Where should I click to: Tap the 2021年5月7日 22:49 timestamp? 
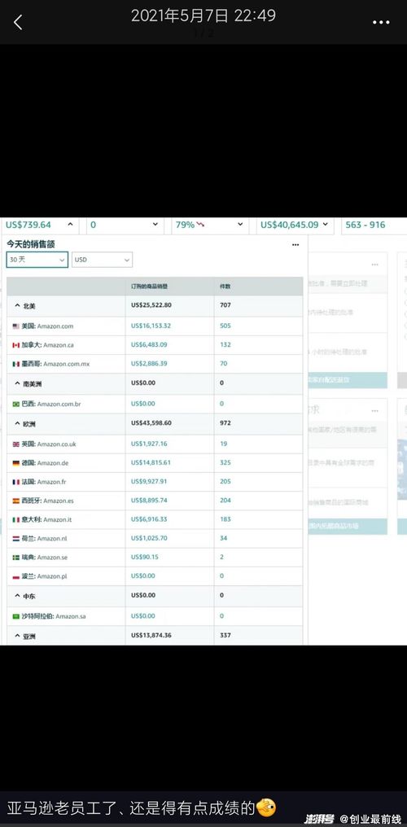point(203,15)
